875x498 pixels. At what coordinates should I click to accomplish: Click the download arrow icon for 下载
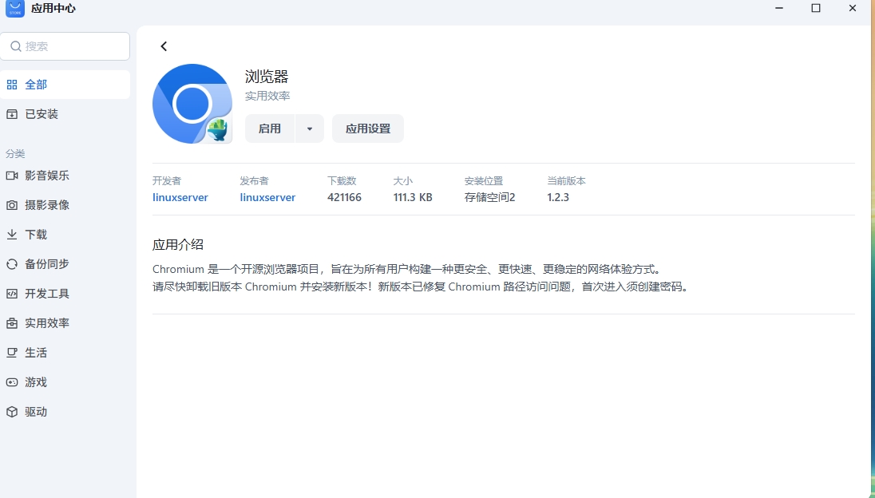[x=12, y=235]
